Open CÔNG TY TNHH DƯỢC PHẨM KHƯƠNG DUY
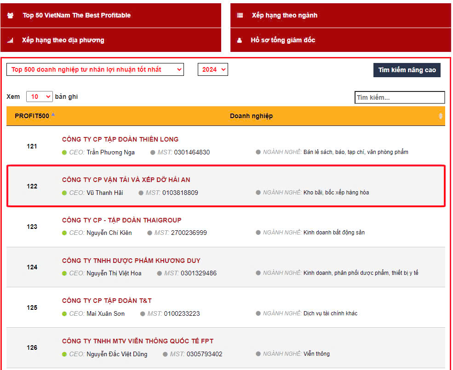 (x=131, y=261)
